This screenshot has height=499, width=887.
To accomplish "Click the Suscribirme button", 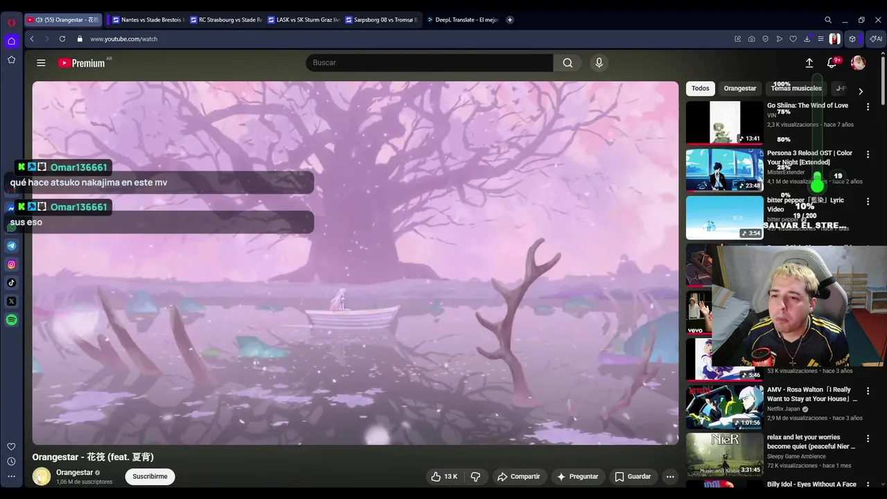I will point(150,477).
